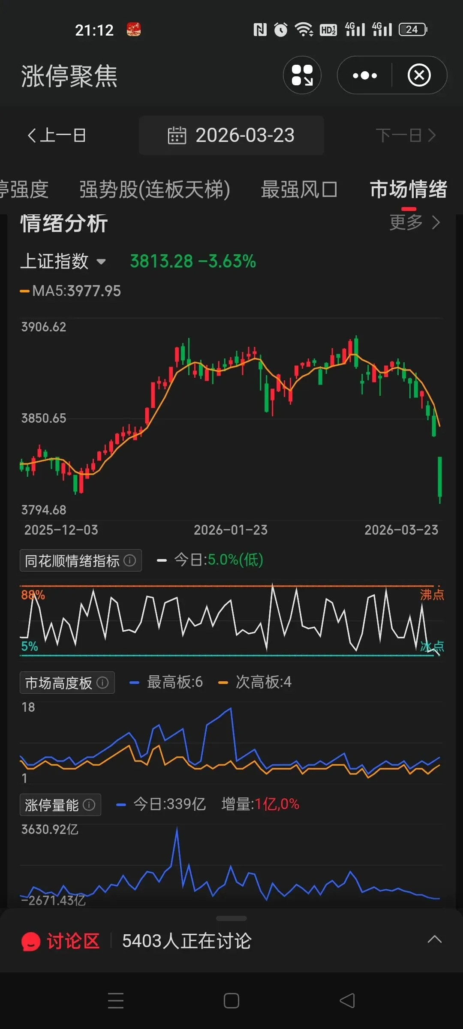Tap the red 讨论区 chat bubble icon
Image resolution: width=463 pixels, height=1029 pixels.
pyautogui.click(x=31, y=942)
